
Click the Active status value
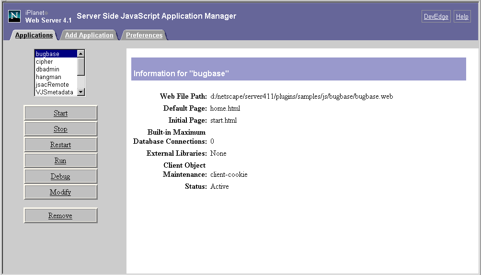point(219,187)
